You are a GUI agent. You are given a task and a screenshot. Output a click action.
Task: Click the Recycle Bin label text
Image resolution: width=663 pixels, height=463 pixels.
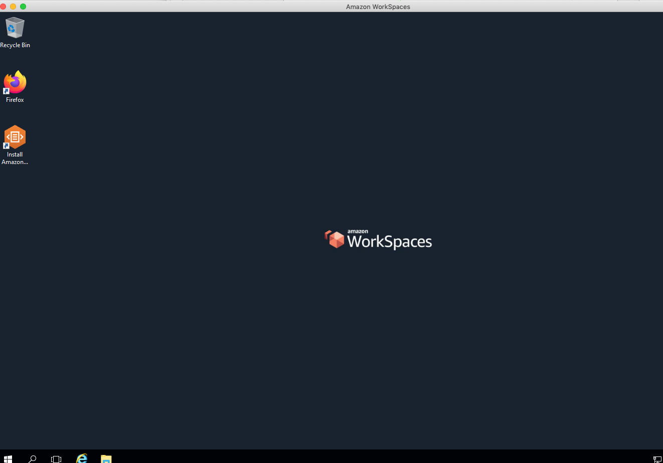pos(15,45)
